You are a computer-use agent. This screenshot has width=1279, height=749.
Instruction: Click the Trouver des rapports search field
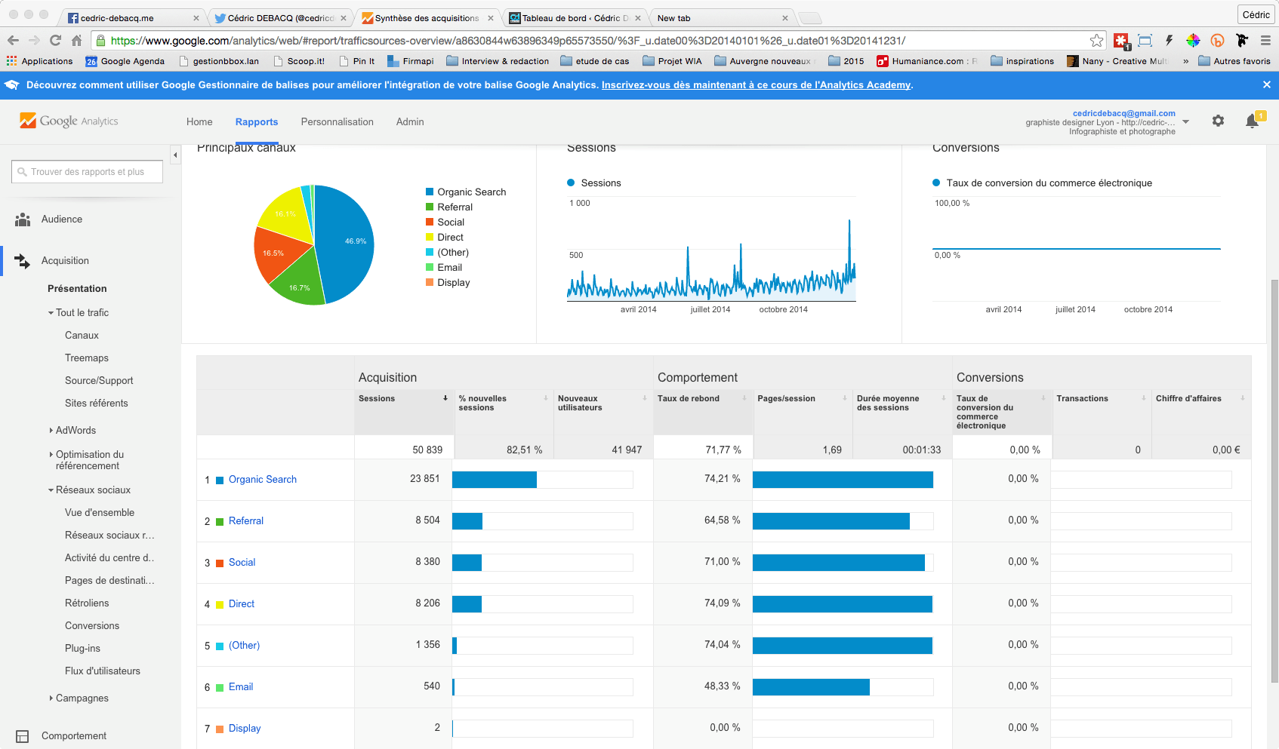(88, 172)
